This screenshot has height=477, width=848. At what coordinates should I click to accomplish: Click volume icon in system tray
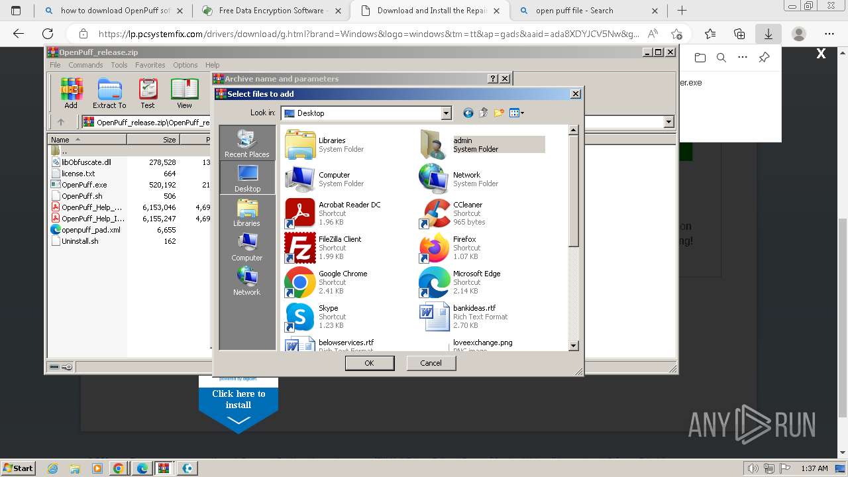point(753,468)
